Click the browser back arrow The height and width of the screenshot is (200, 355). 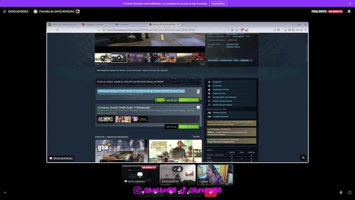click(50, 30)
